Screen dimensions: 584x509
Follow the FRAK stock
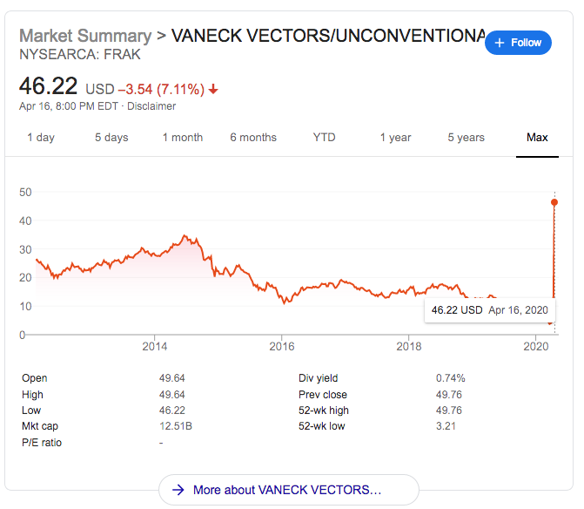click(518, 43)
